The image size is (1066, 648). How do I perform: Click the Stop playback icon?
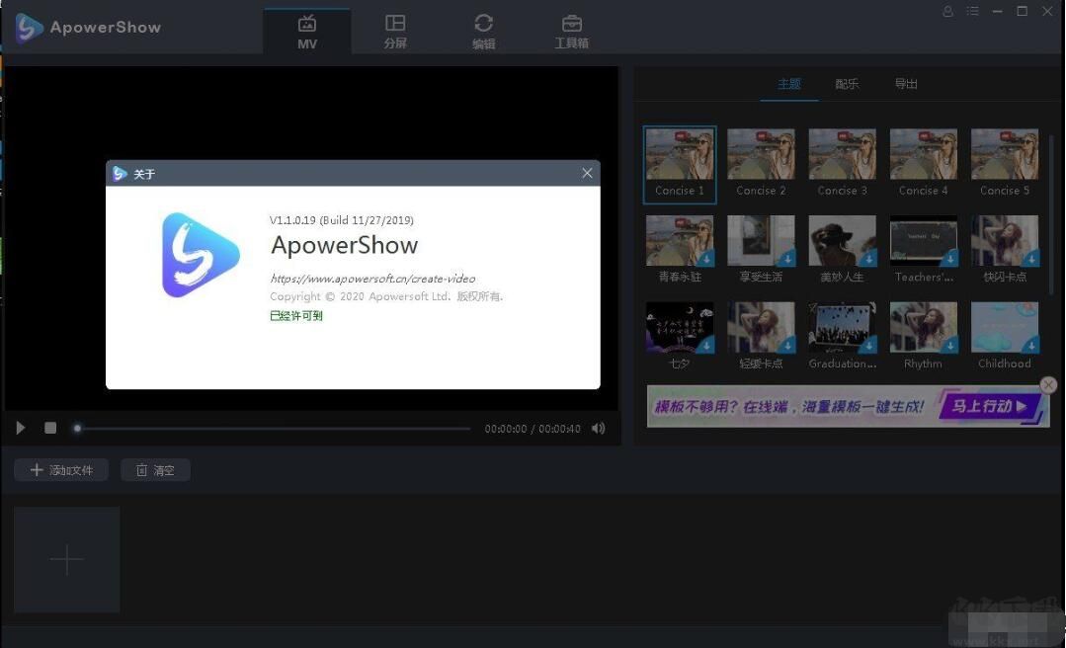50,428
